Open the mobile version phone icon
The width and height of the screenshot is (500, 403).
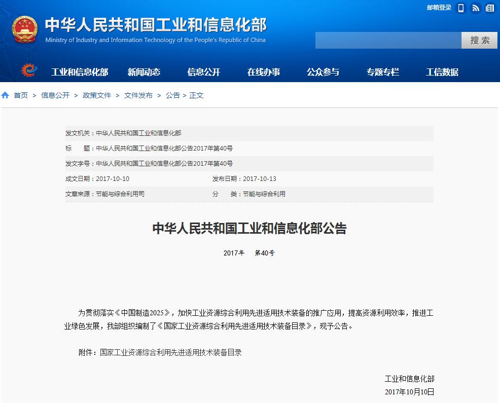tap(461, 8)
